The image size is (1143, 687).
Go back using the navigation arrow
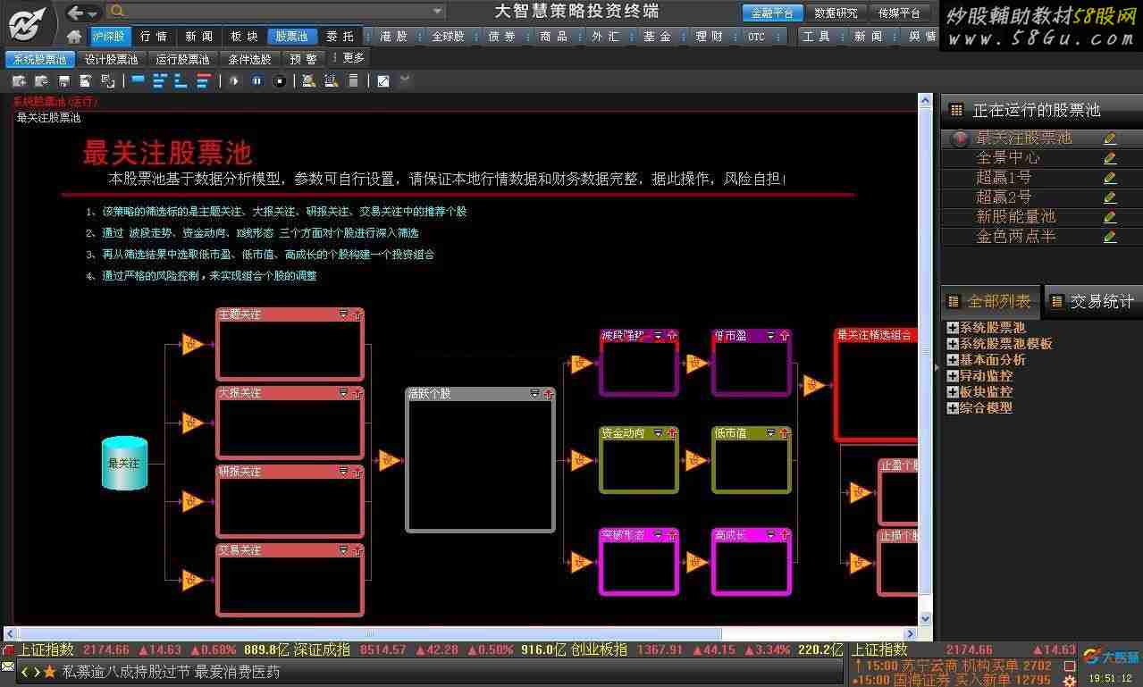(76, 13)
